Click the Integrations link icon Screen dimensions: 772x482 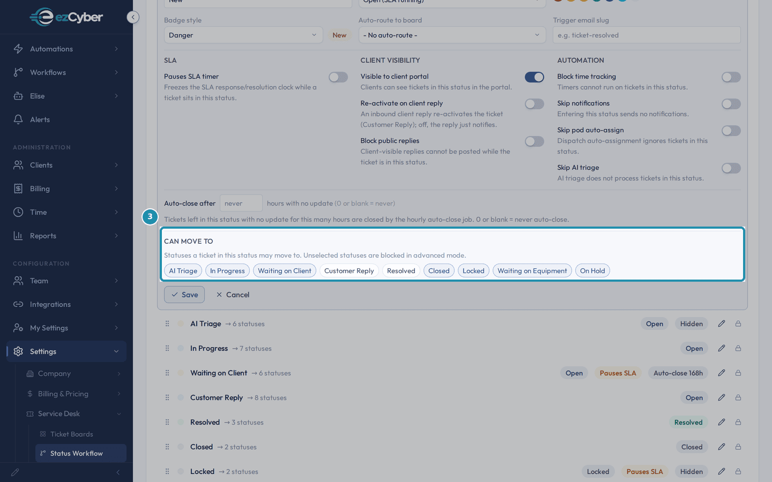(x=18, y=304)
